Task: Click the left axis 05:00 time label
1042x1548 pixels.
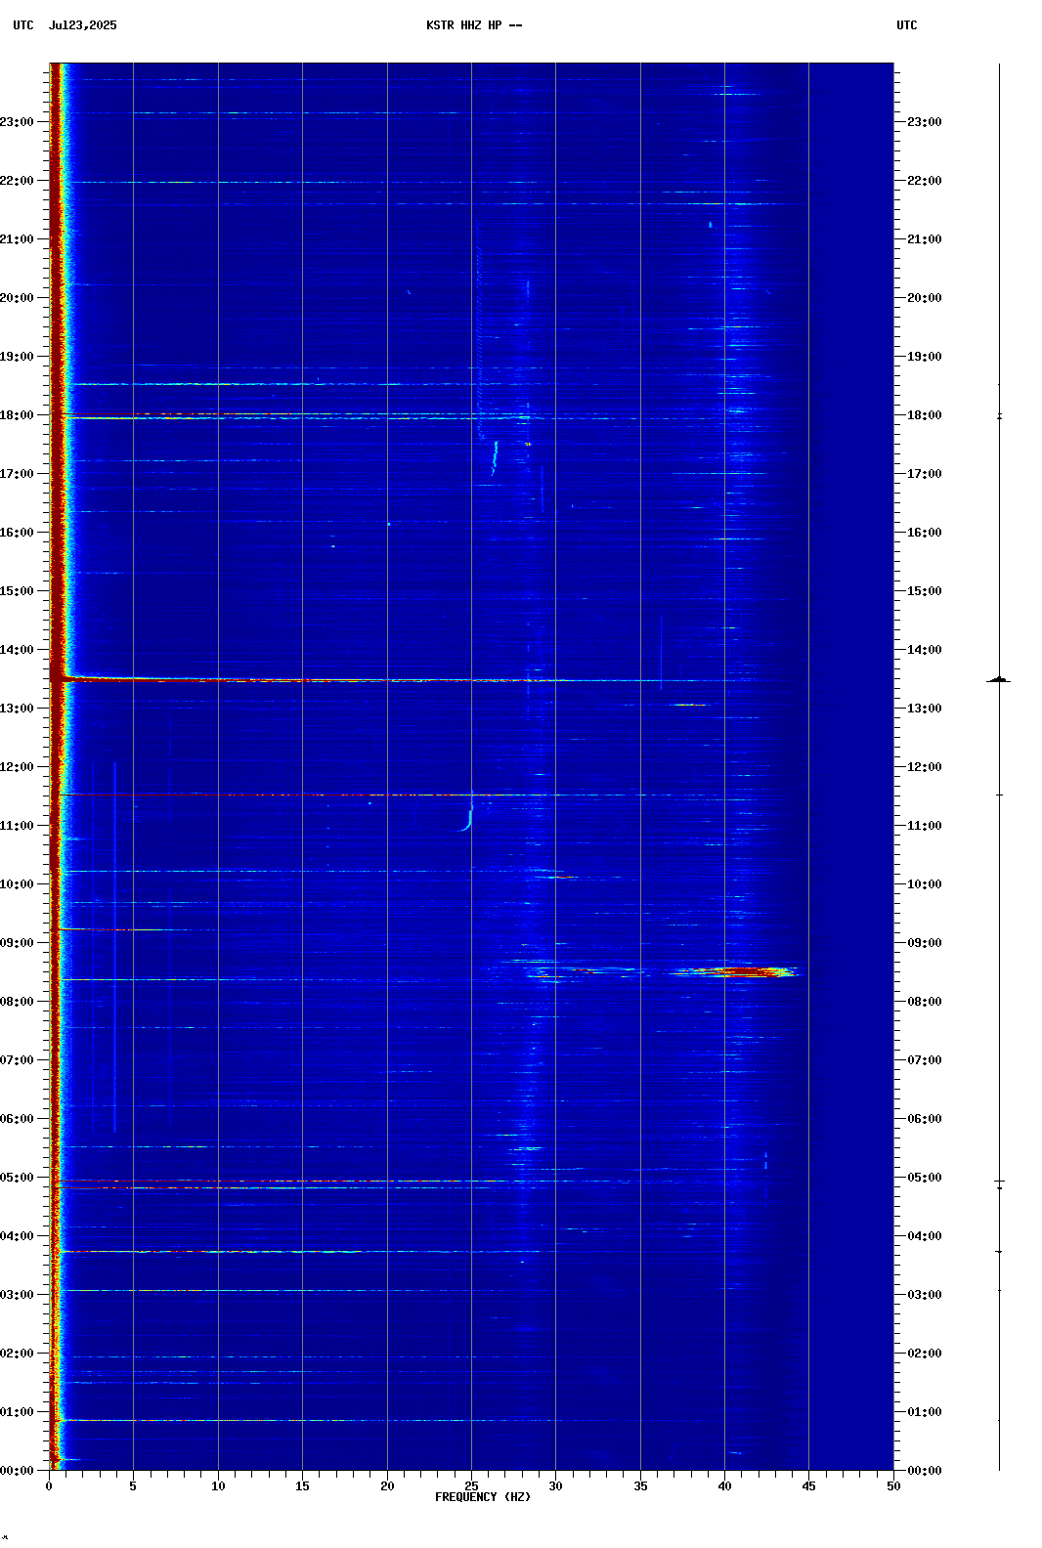Action: point(17,1178)
